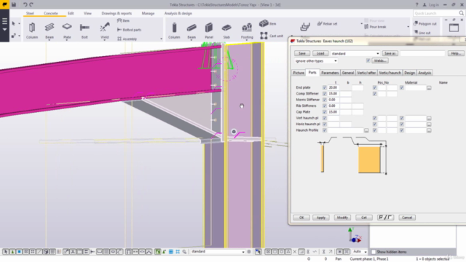The height and width of the screenshot is (262, 466).
Task: Click the steel Item tool
Action: click(x=123, y=21)
